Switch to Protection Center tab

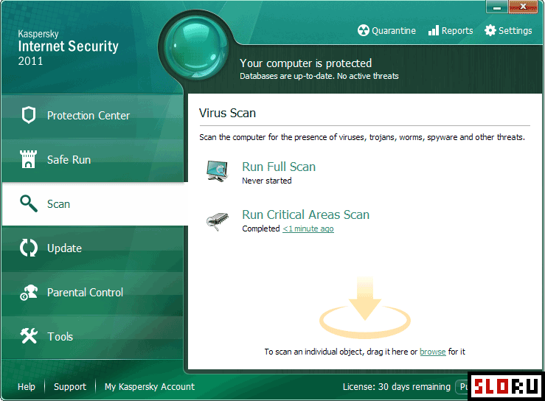92,116
